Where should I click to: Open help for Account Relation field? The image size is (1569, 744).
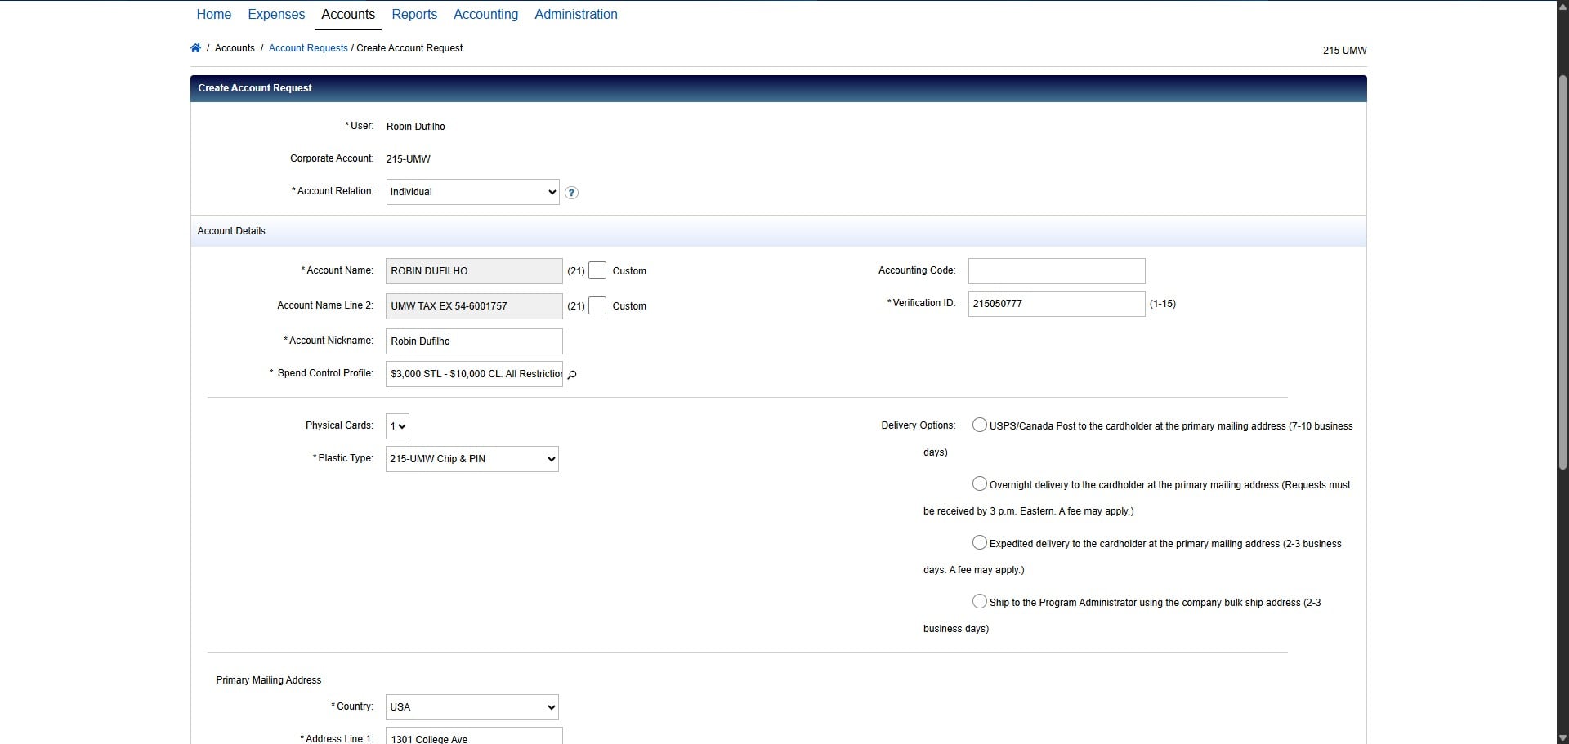point(571,193)
